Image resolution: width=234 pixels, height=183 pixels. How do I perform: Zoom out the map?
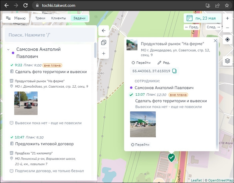coord(227,28)
